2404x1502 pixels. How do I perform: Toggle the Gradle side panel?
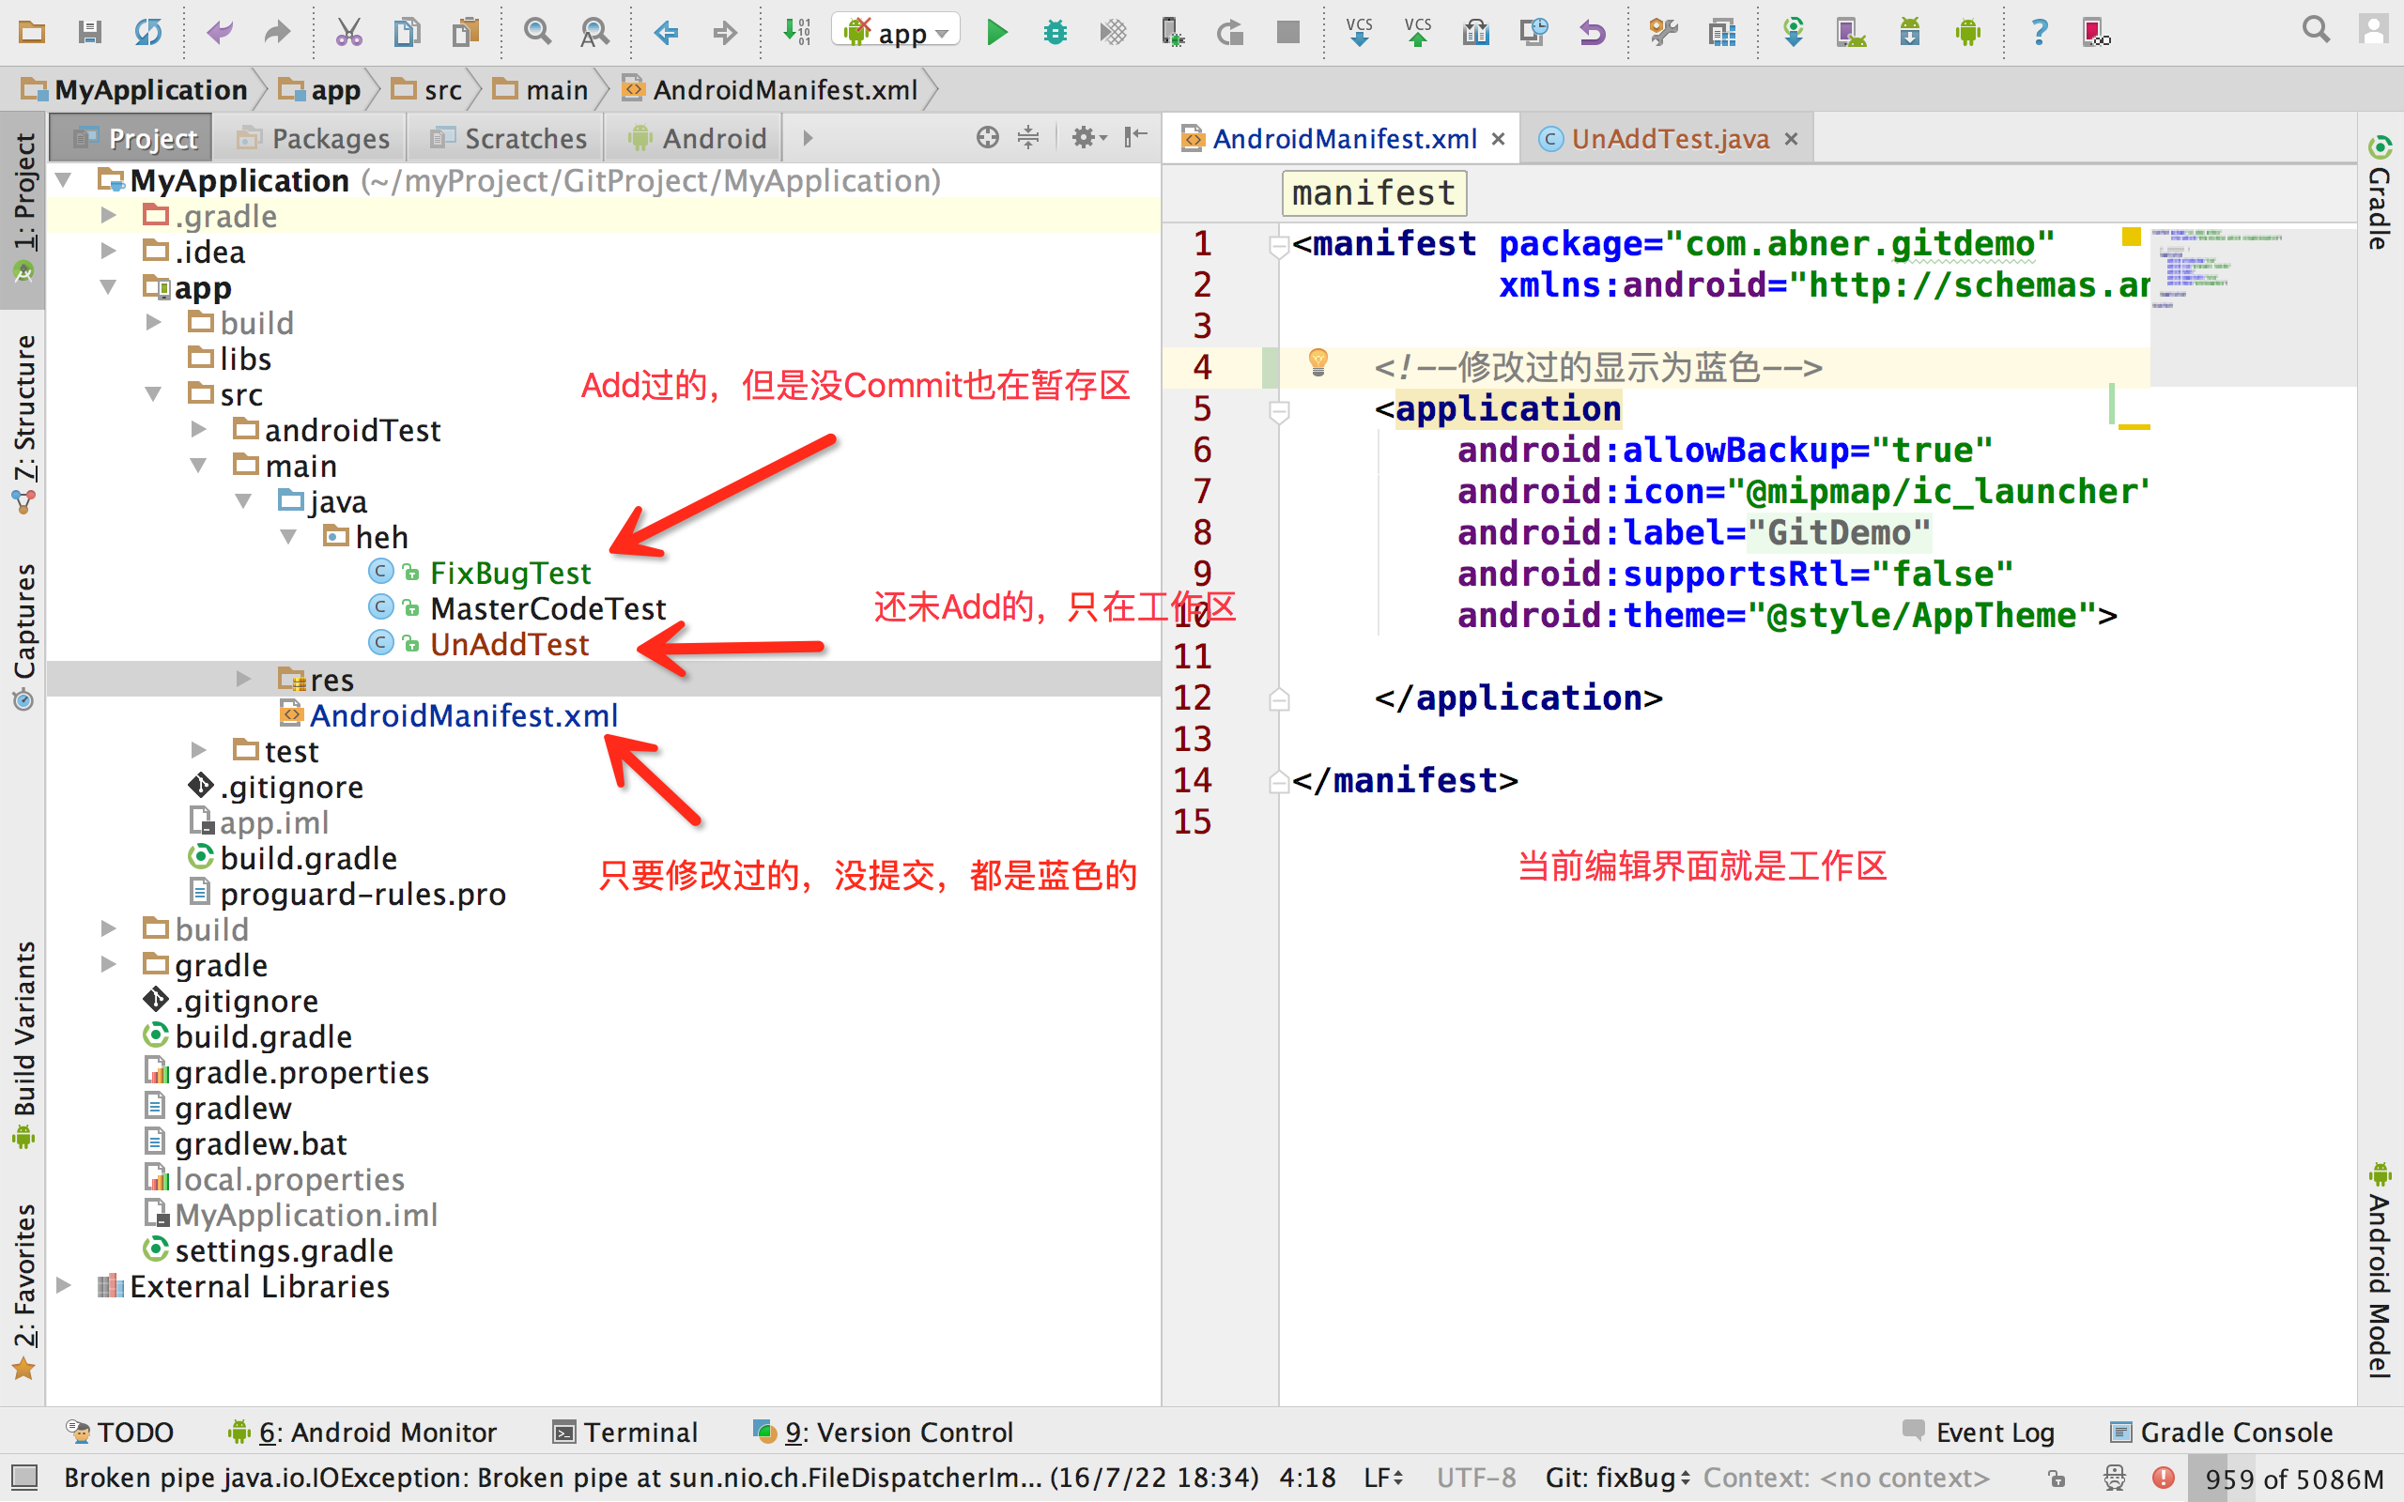point(2381,193)
